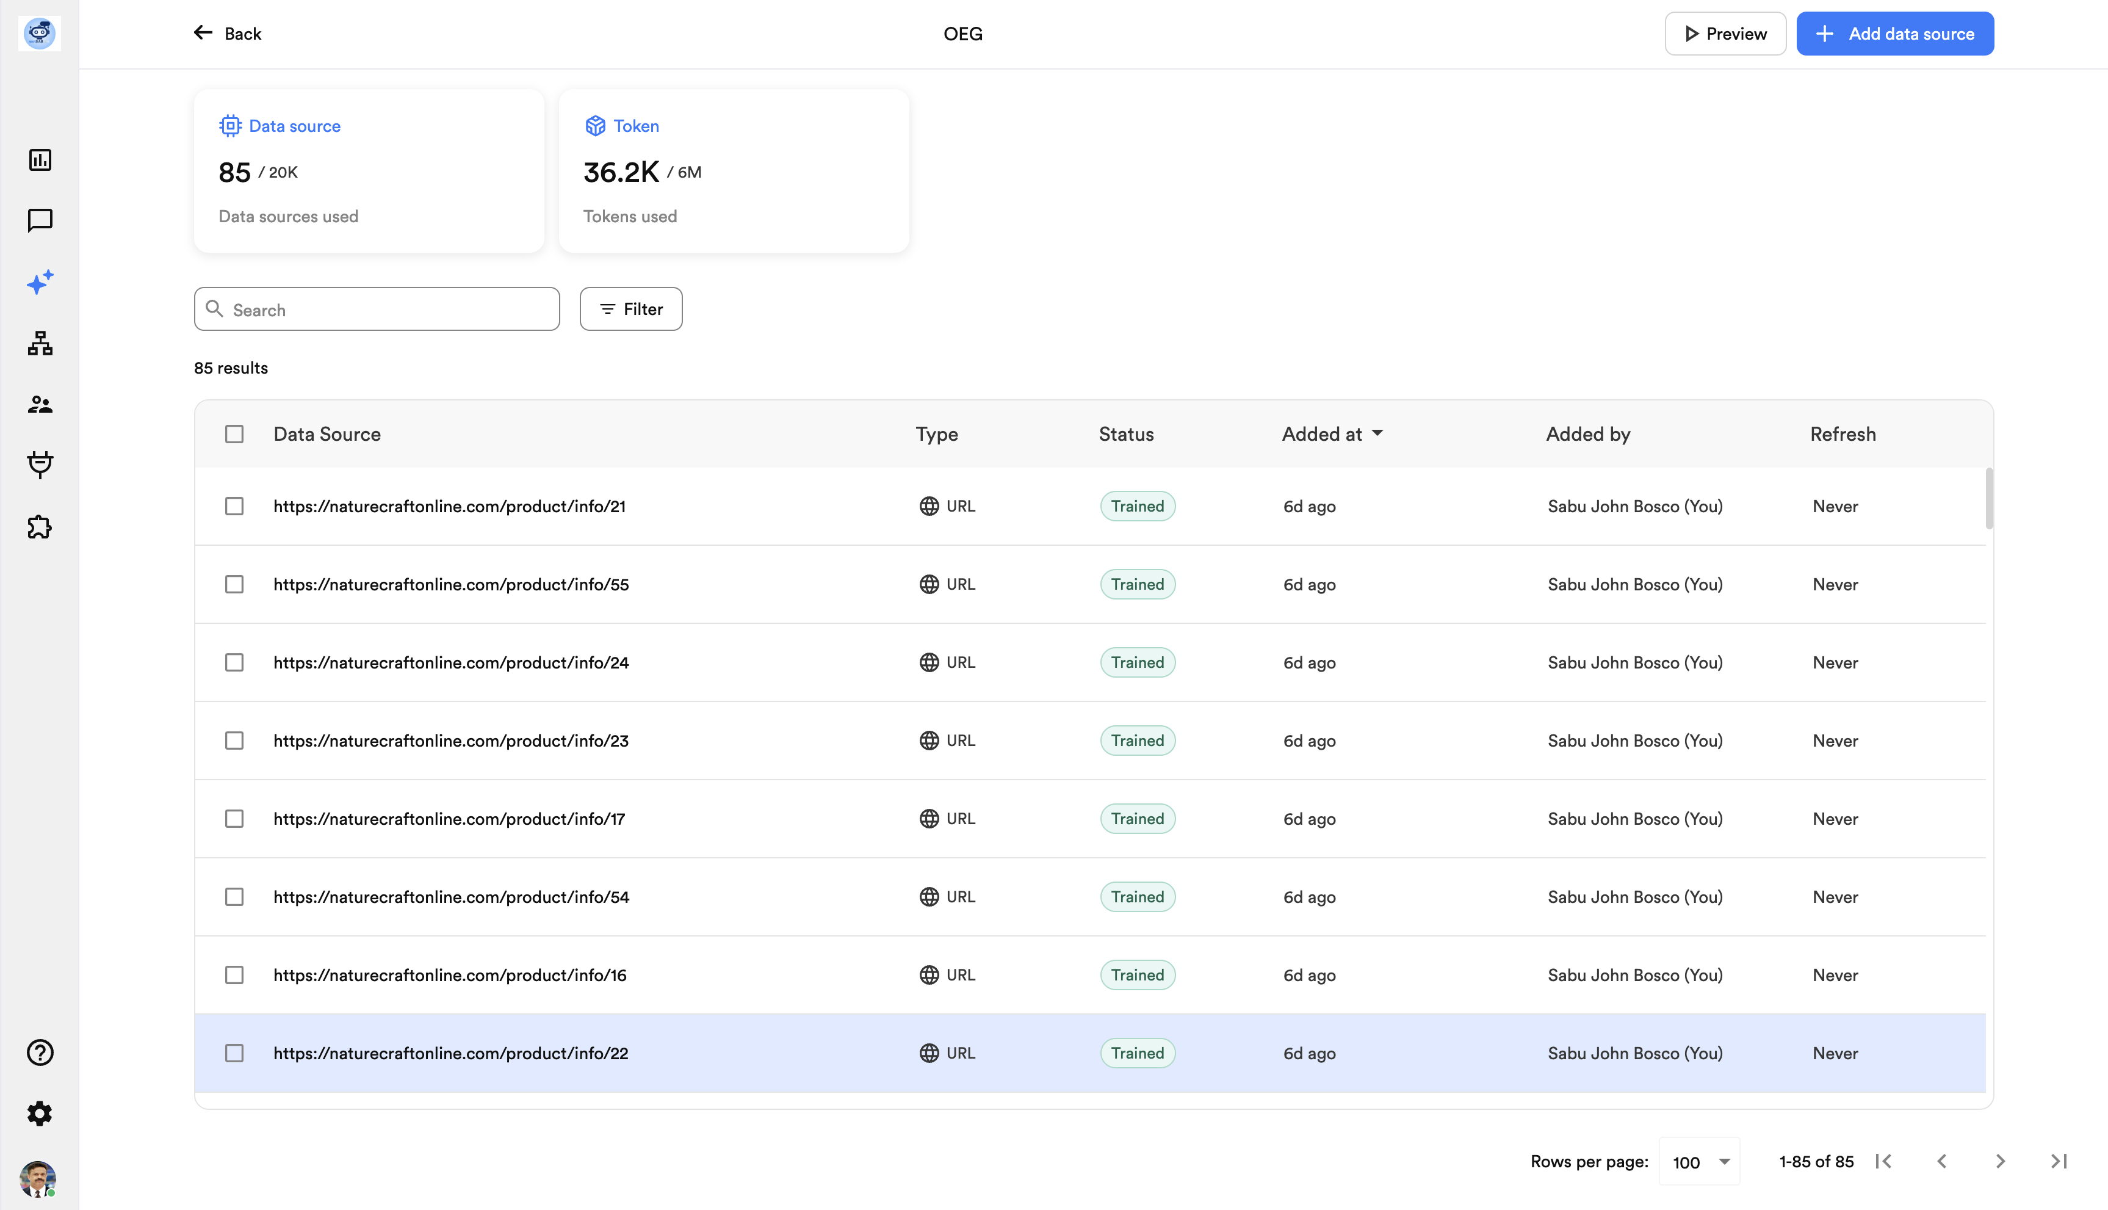Open the settings gear in sidebar
The width and height of the screenshot is (2108, 1210).
(40, 1114)
